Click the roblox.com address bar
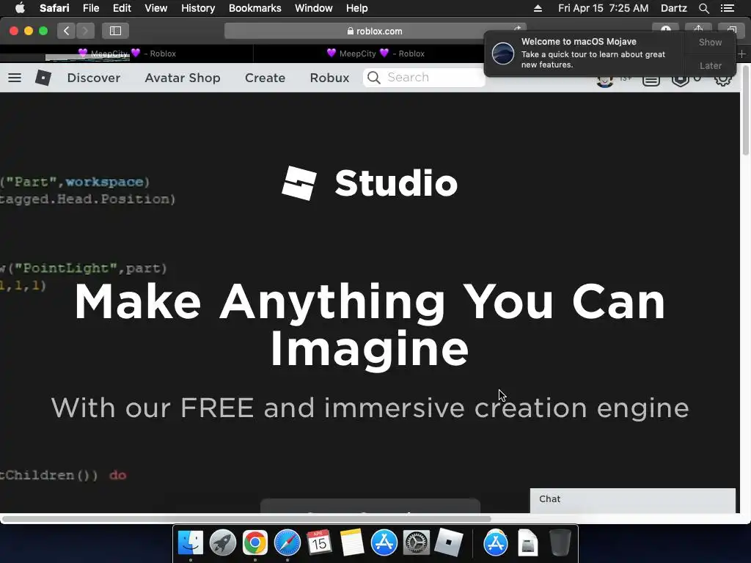 [375, 31]
